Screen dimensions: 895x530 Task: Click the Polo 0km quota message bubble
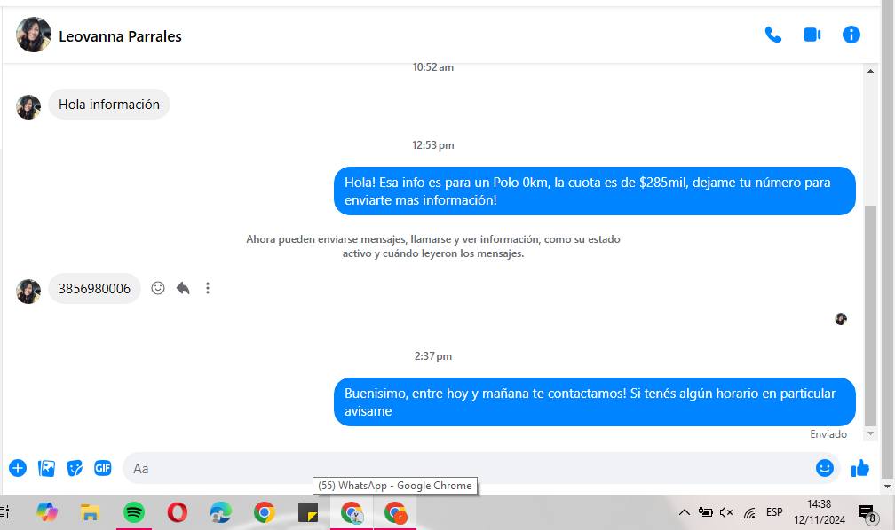(x=595, y=191)
